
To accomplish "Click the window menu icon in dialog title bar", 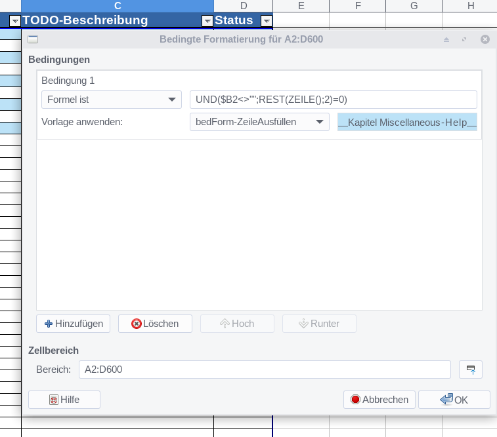I will (x=33, y=40).
